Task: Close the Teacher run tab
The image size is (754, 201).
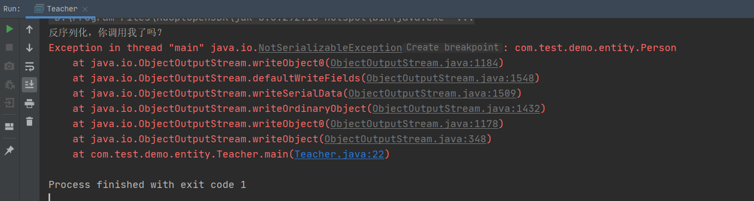Action: pyautogui.click(x=85, y=9)
